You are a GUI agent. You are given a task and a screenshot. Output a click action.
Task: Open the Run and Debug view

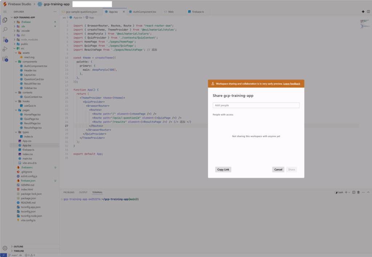coord(5,49)
